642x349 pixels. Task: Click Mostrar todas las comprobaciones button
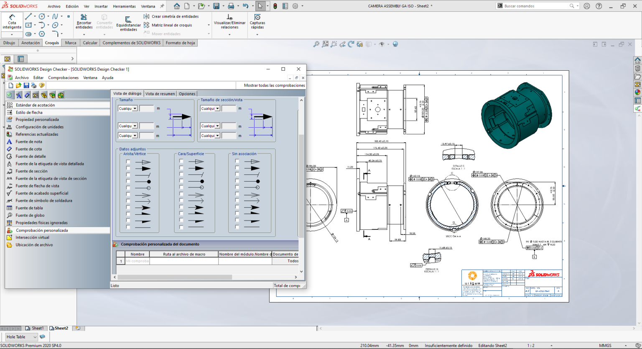(274, 85)
